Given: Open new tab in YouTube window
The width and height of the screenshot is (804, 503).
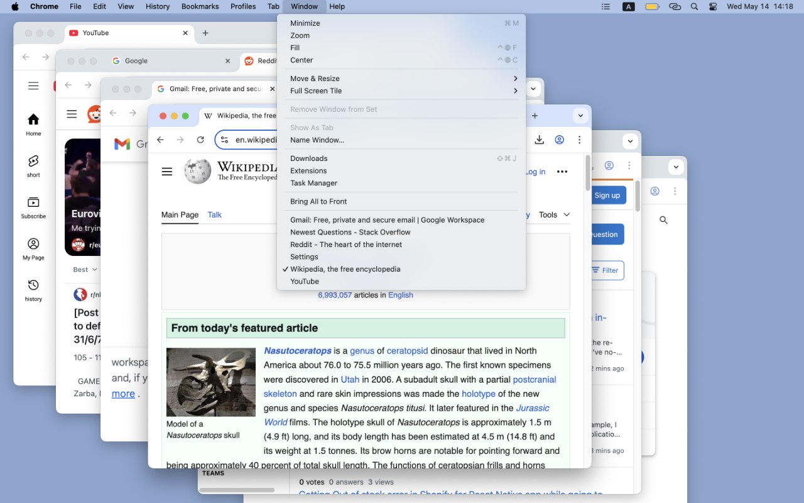Looking at the screenshot, I should 205,33.
